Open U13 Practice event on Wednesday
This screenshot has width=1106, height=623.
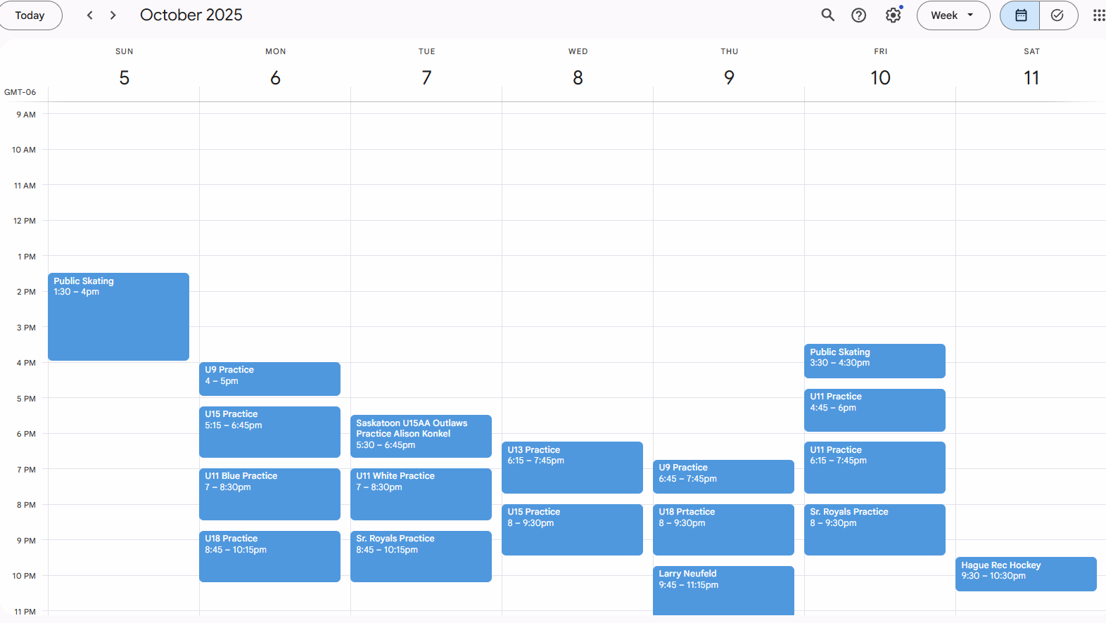(x=572, y=467)
